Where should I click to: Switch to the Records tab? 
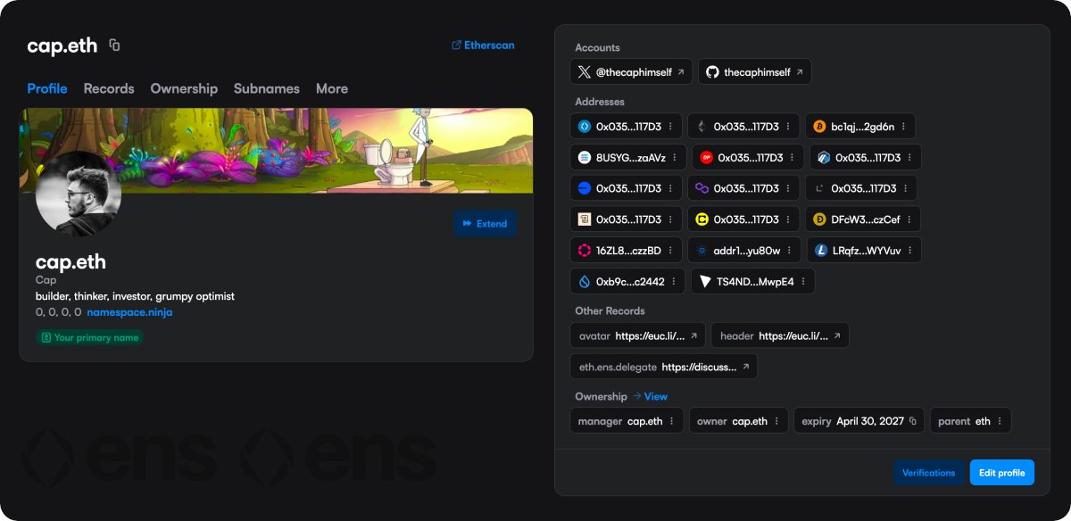[x=109, y=88]
